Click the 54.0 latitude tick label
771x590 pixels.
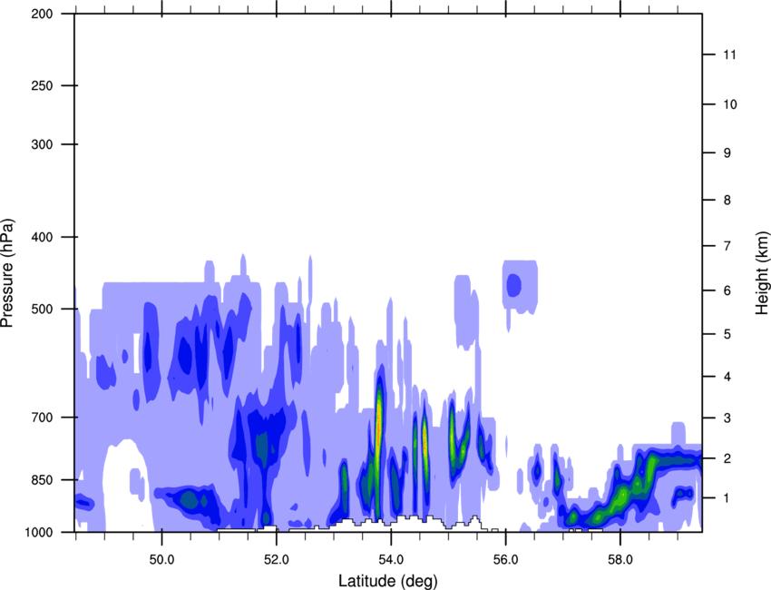pyautogui.click(x=391, y=556)
